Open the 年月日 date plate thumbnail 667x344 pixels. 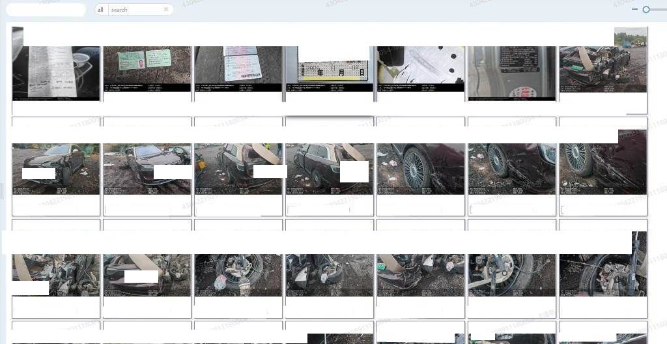pyautogui.click(x=330, y=68)
